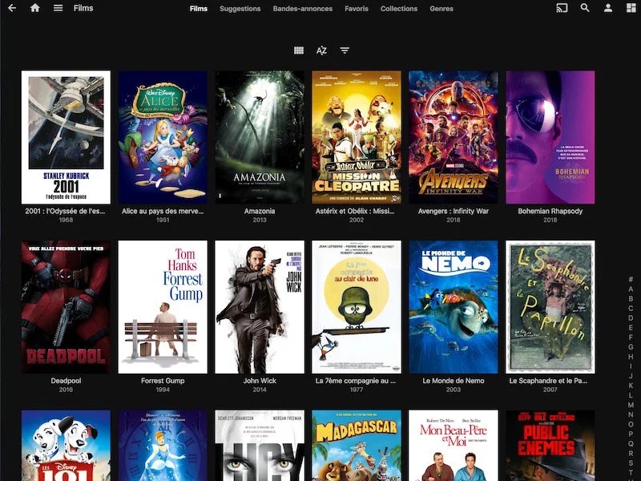Open the Madagascar poster
This screenshot has width=641, height=481.
click(x=357, y=446)
